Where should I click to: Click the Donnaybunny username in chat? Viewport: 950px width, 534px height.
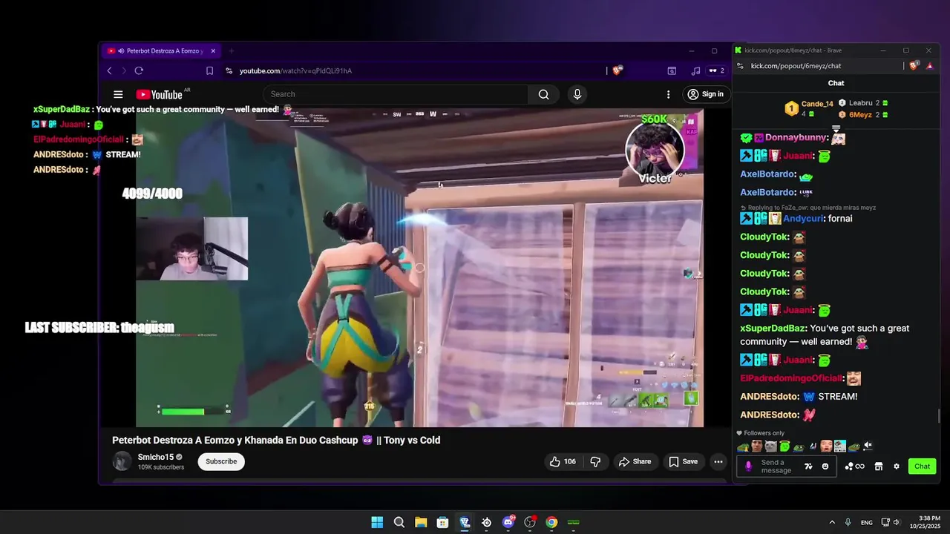point(796,137)
